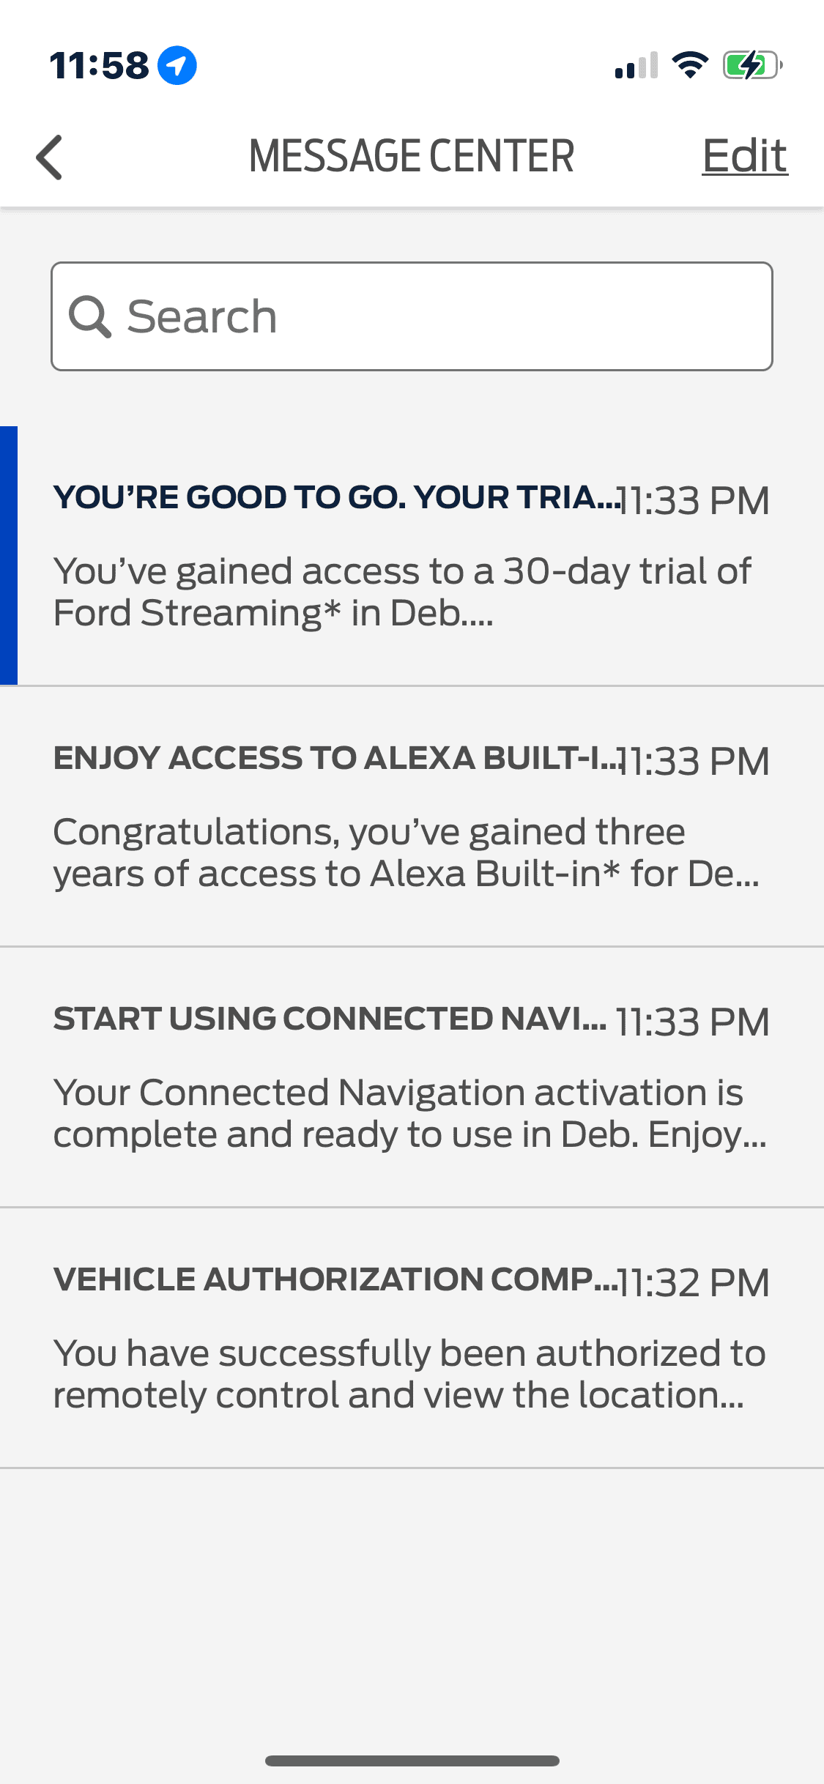
Task: Tap the 11:32 PM timestamp
Action: point(693,1282)
